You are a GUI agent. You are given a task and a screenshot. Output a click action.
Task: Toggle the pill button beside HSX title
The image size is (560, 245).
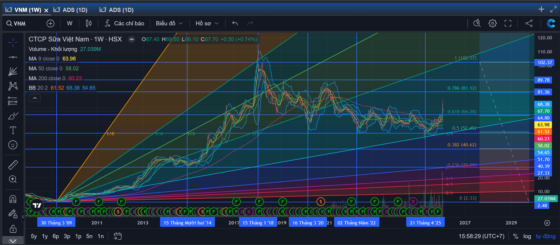pyautogui.click(x=131, y=39)
